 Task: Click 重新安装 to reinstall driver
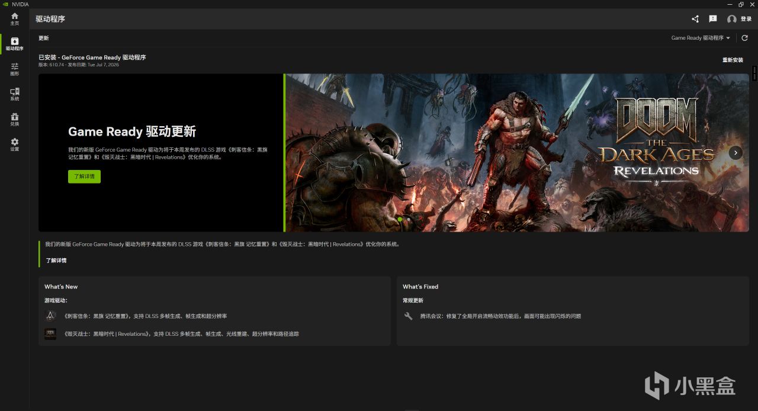coord(733,60)
